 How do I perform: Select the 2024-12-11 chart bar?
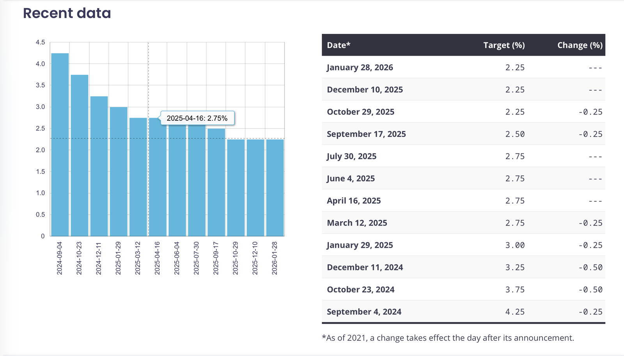[x=99, y=166]
